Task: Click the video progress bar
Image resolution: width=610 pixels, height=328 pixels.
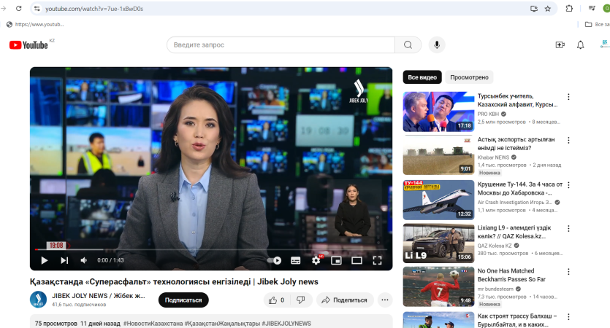Action: point(211,249)
